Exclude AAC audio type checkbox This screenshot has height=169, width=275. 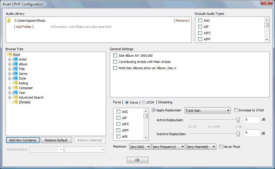point(200,20)
